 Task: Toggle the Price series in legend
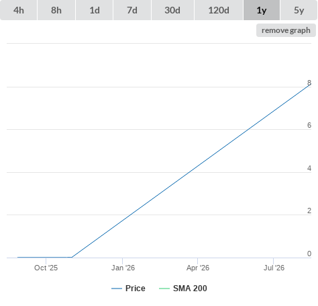point(136,289)
